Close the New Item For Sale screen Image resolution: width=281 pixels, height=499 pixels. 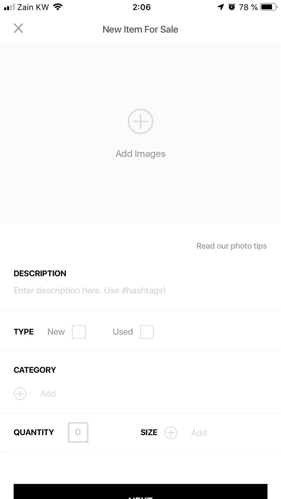tap(18, 28)
